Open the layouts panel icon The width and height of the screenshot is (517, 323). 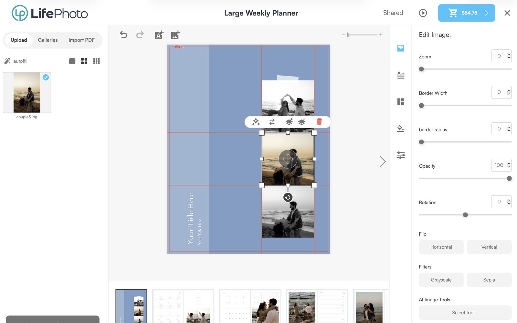point(401,102)
